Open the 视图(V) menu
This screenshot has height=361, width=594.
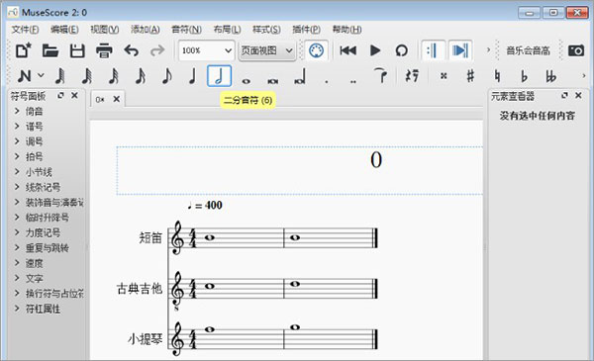pos(105,29)
